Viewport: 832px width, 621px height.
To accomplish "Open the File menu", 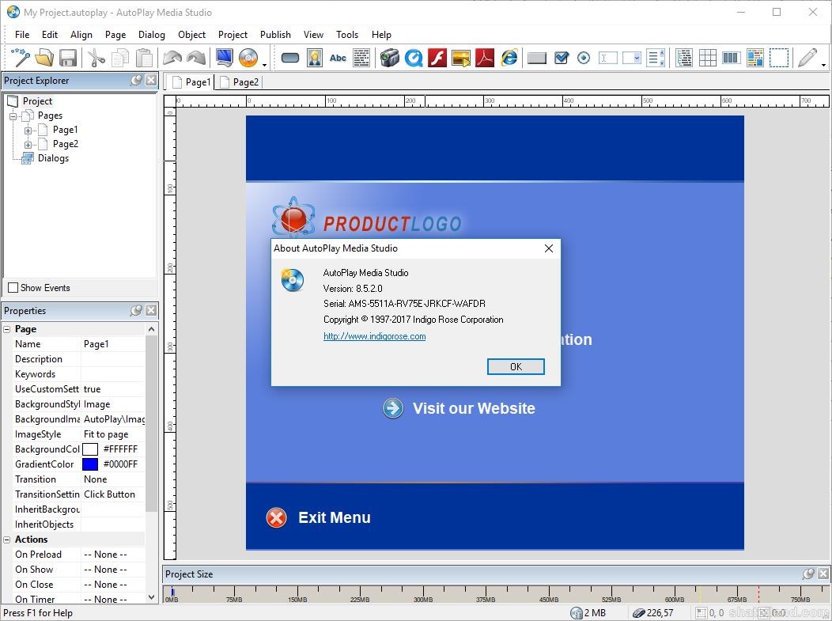I will point(22,35).
